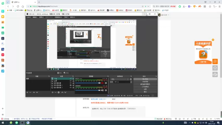The height and width of the screenshot is (125, 222).
Task: Close the 斗鱼直播伴侣 floating ad
Action: [213, 40]
